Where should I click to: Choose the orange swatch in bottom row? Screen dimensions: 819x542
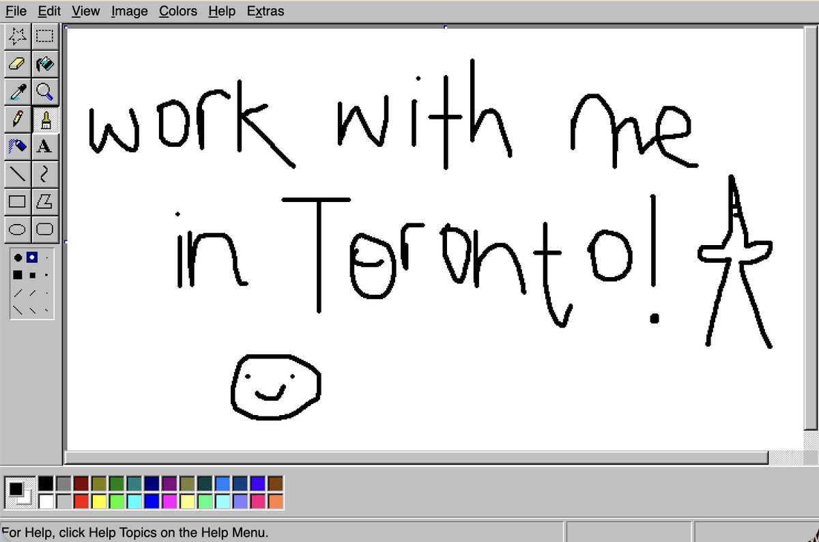pos(276,502)
